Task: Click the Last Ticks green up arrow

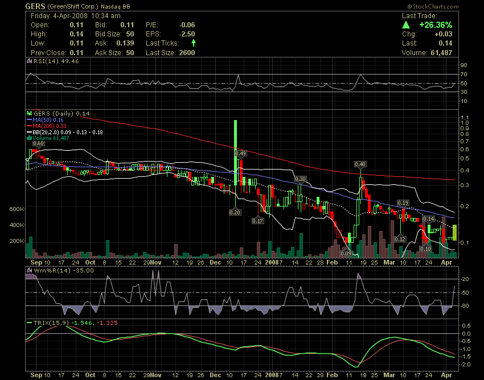Action: pyautogui.click(x=194, y=43)
